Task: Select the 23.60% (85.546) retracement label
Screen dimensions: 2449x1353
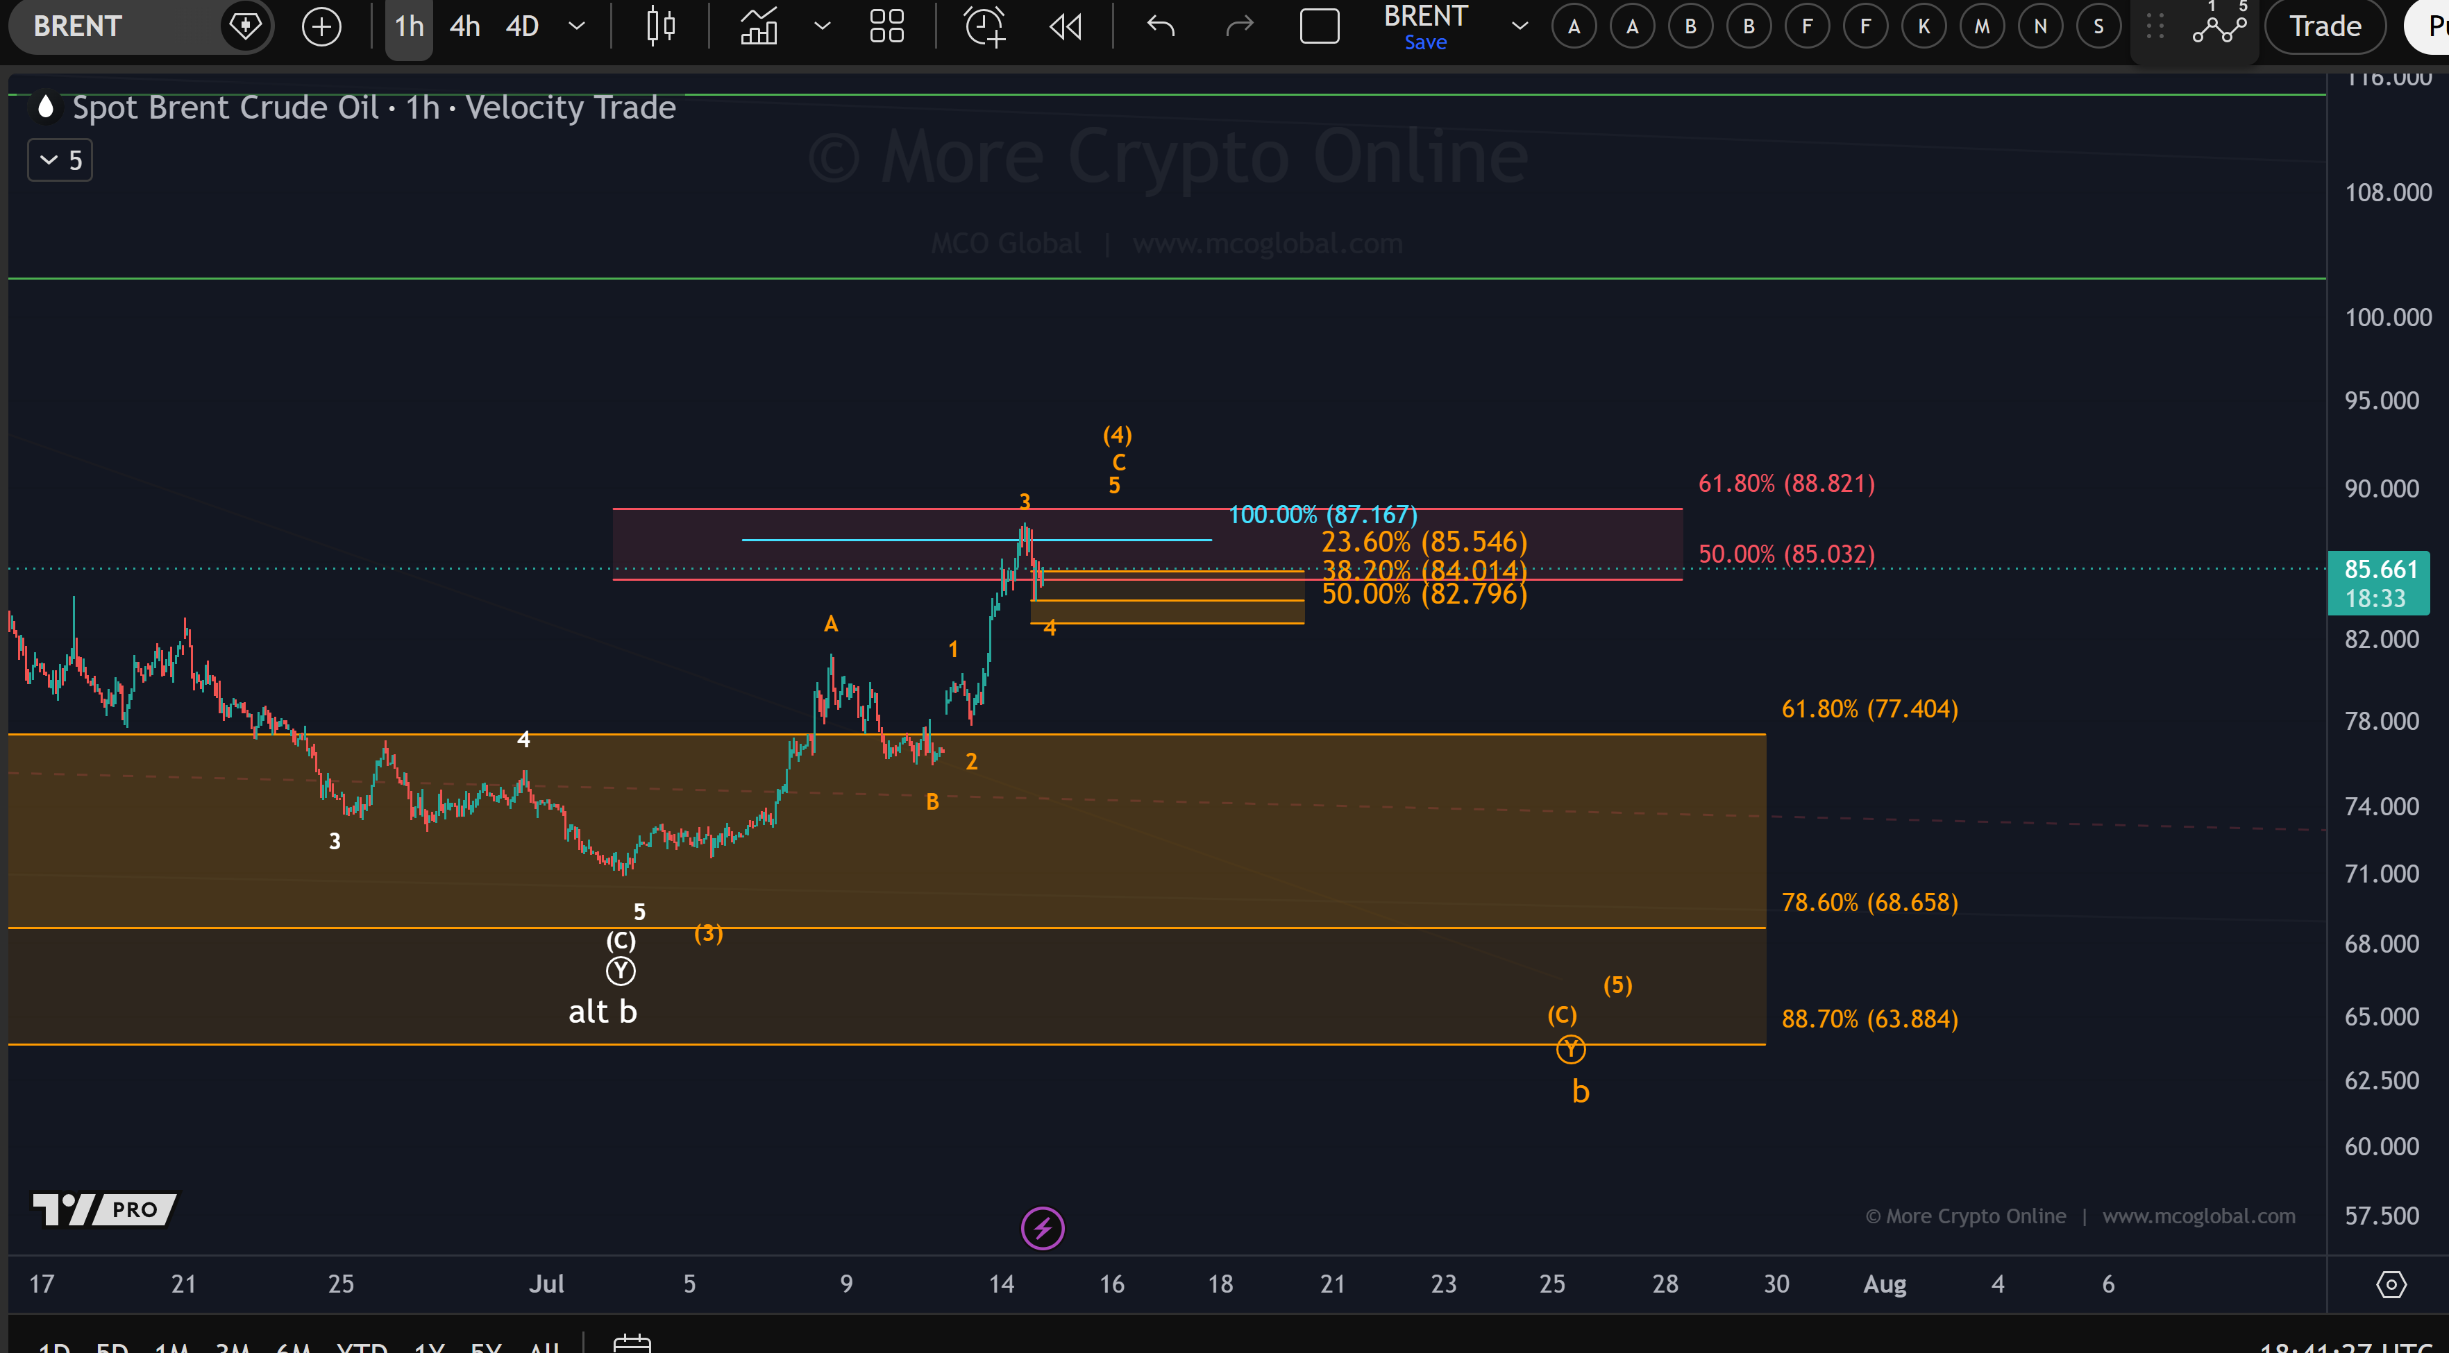Action: 1424,542
